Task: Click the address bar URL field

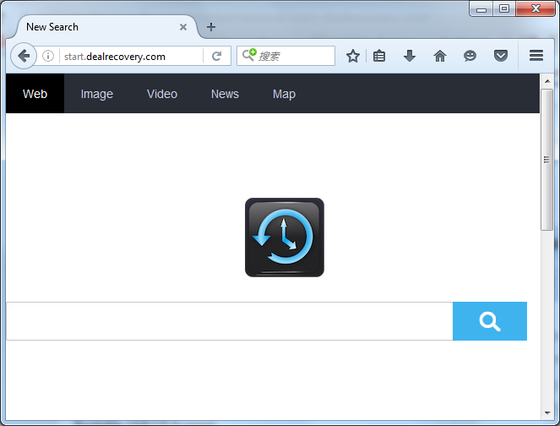Action: point(132,56)
